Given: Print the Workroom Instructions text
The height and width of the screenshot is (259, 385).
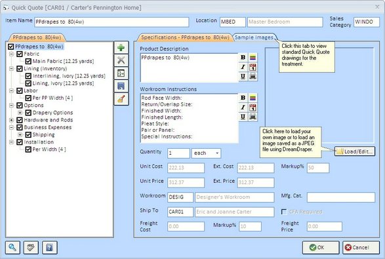Looking at the screenshot, I should tap(253, 117).
